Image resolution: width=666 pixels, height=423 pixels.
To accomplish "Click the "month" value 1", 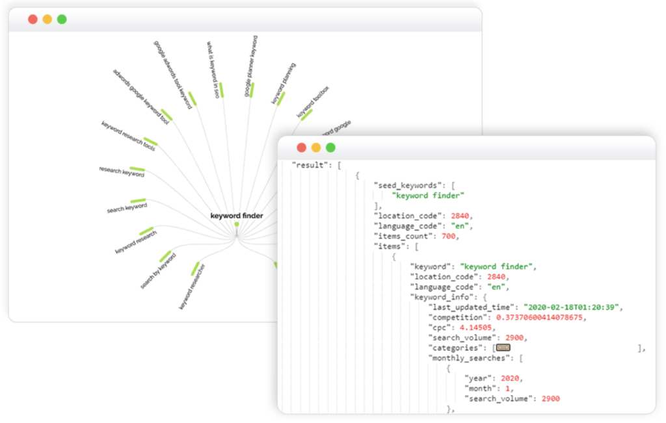I will pyautogui.click(x=507, y=389).
